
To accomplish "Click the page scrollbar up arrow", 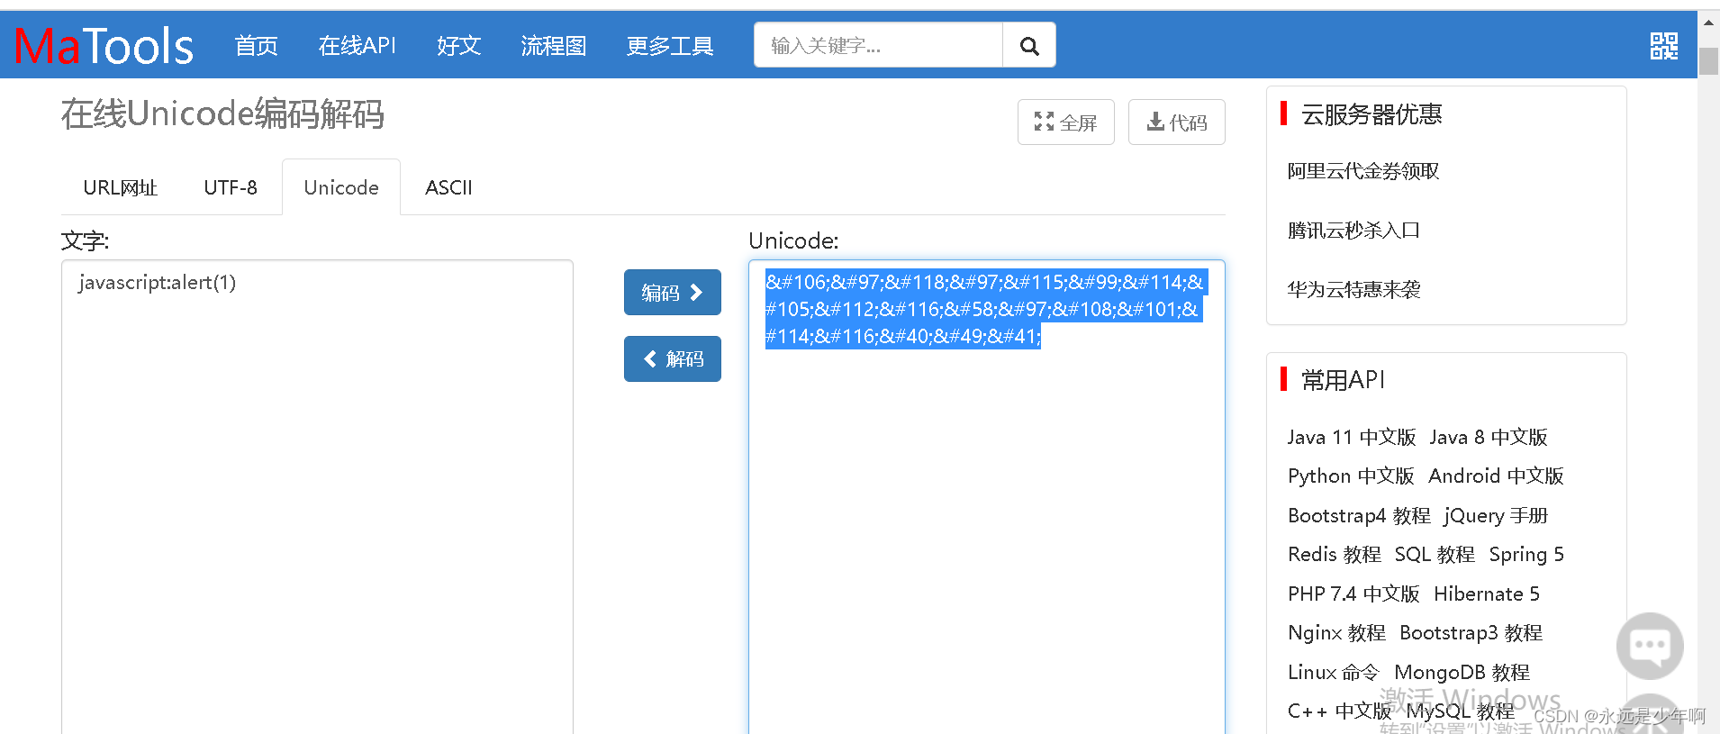I will point(1708,23).
